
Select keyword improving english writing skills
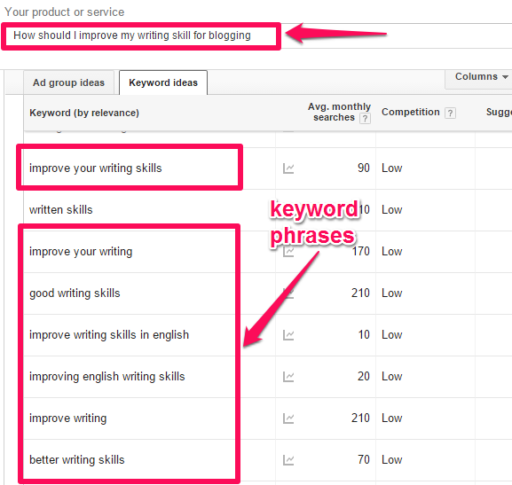pos(107,376)
